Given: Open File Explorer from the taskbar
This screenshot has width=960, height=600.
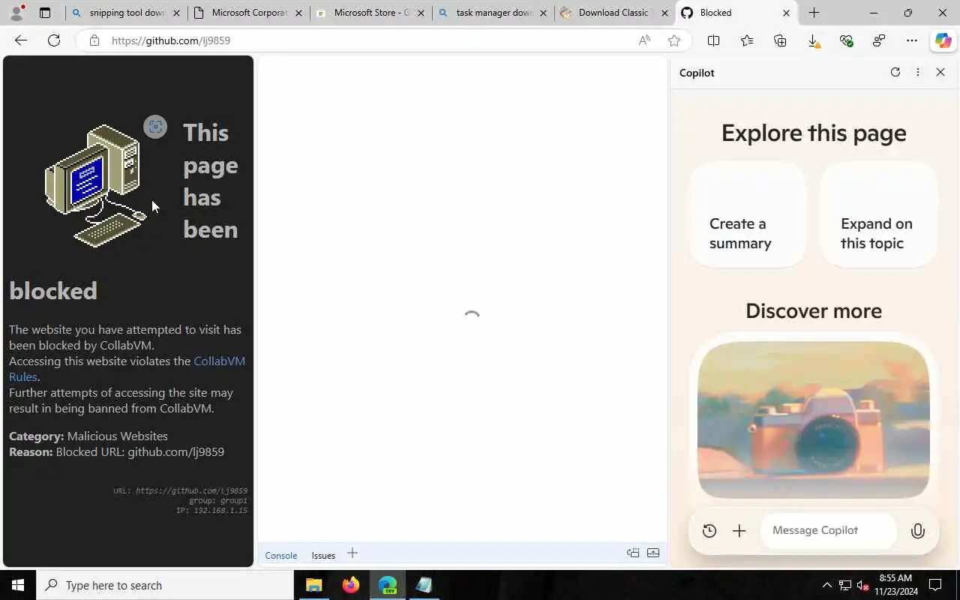Looking at the screenshot, I should [313, 585].
